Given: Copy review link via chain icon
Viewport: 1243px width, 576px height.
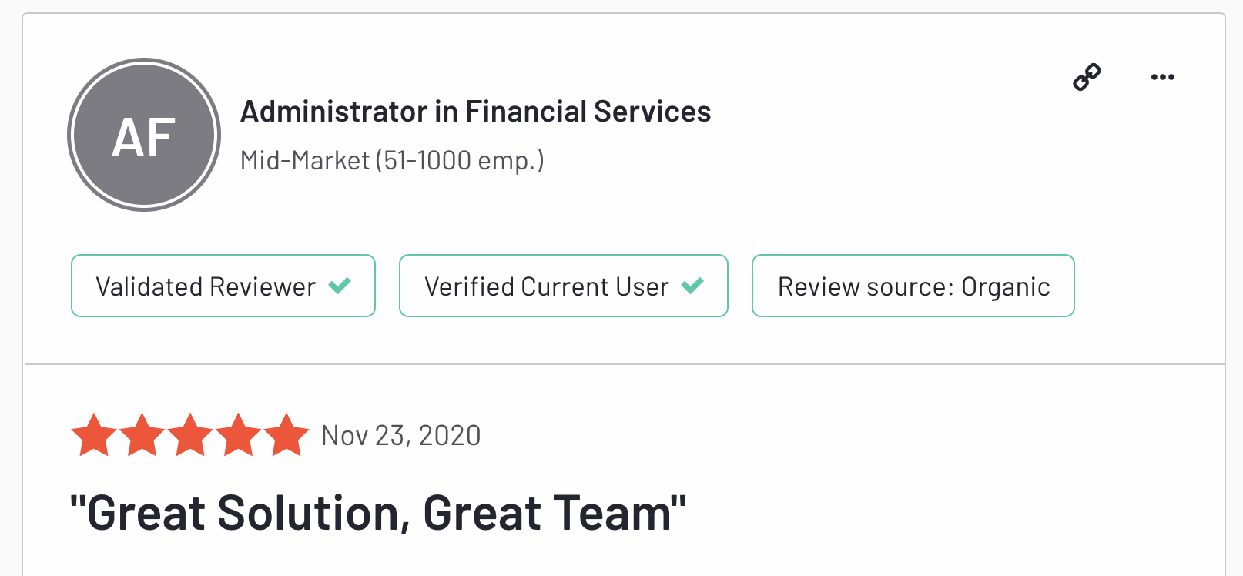Looking at the screenshot, I should click(1087, 77).
